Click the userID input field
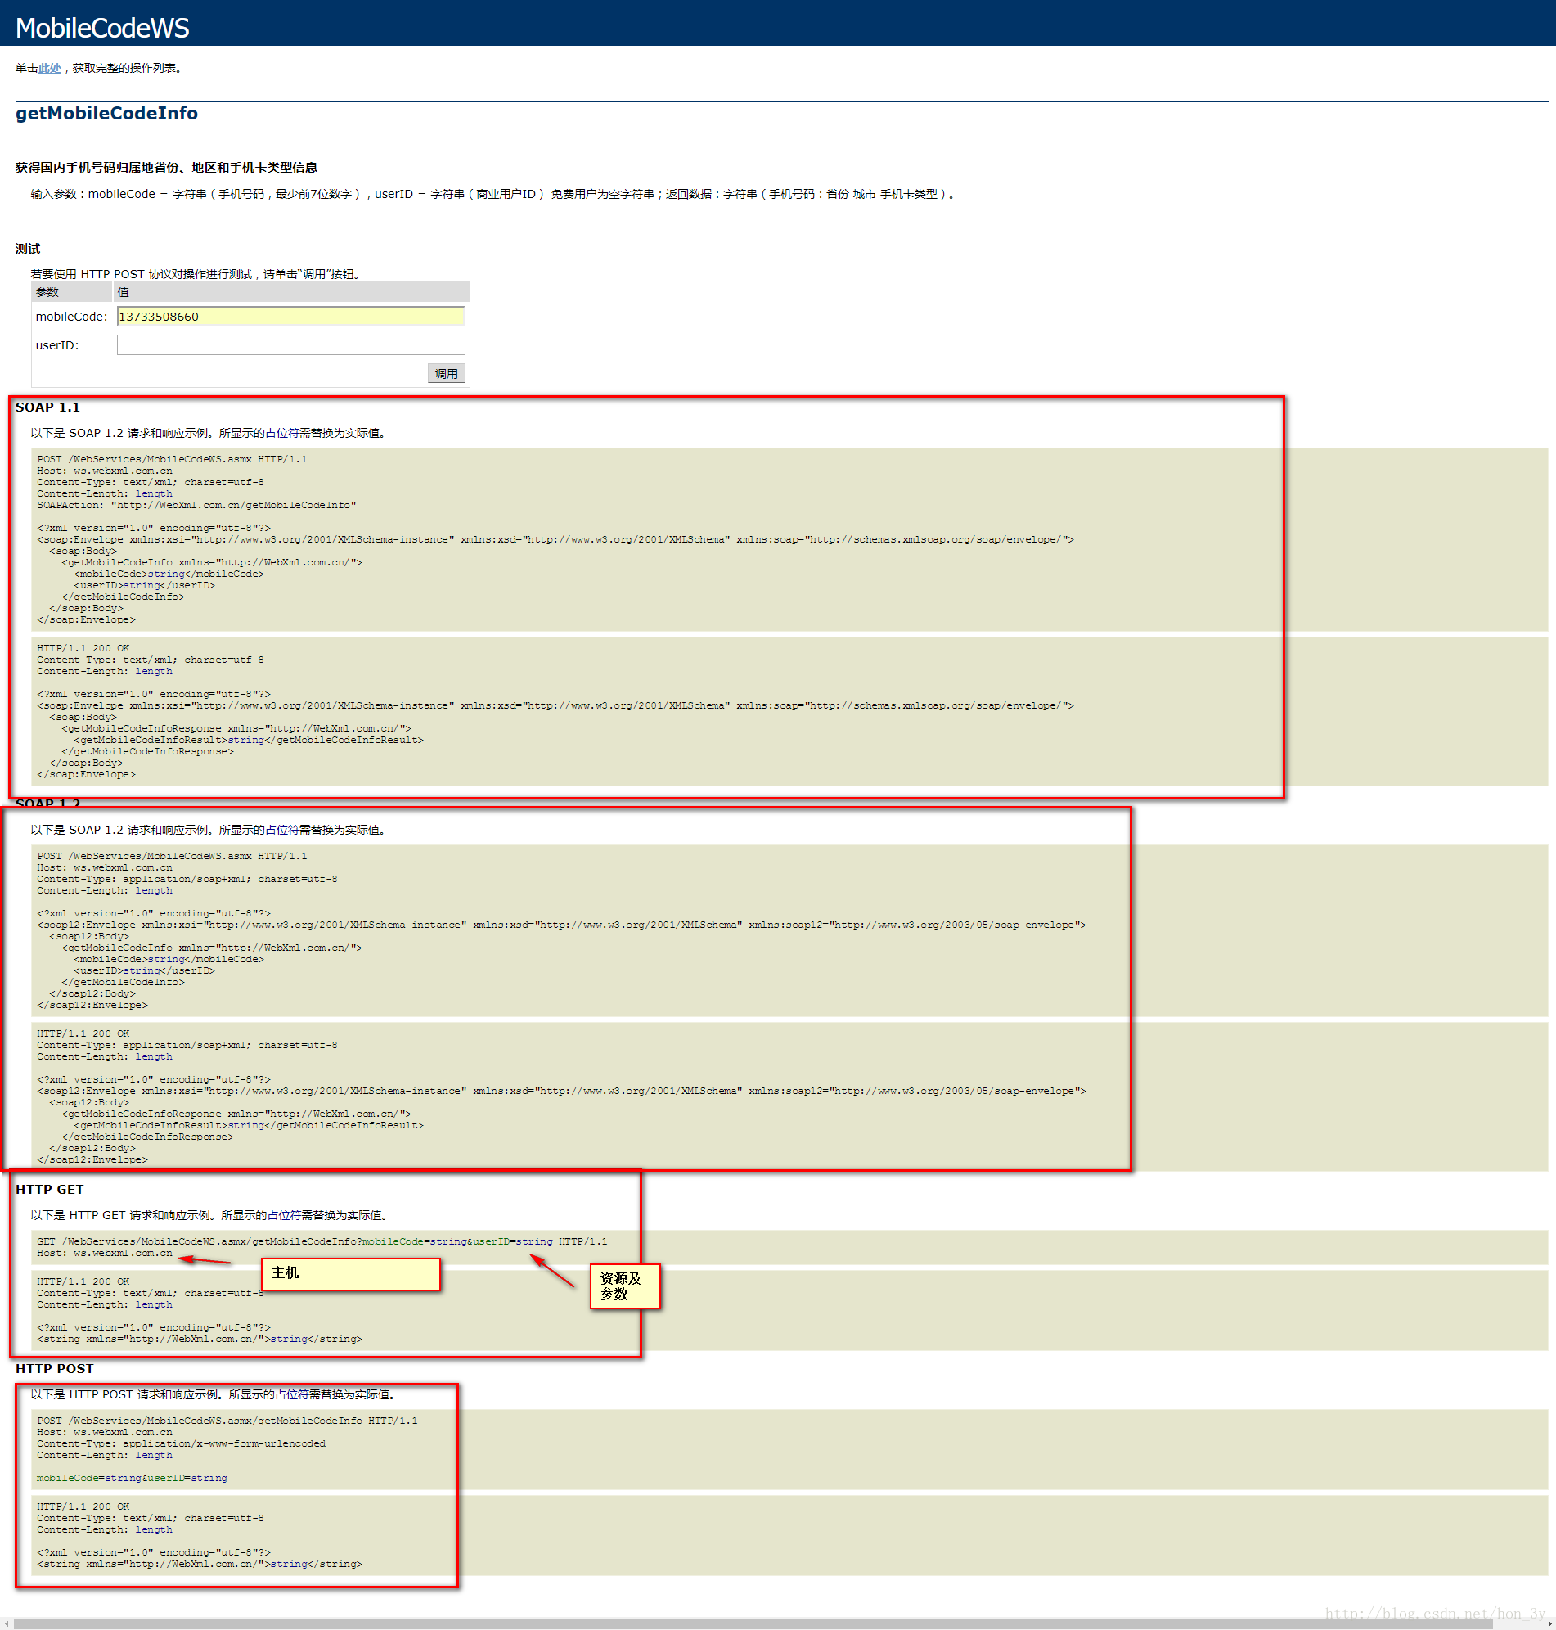 pyautogui.click(x=290, y=344)
